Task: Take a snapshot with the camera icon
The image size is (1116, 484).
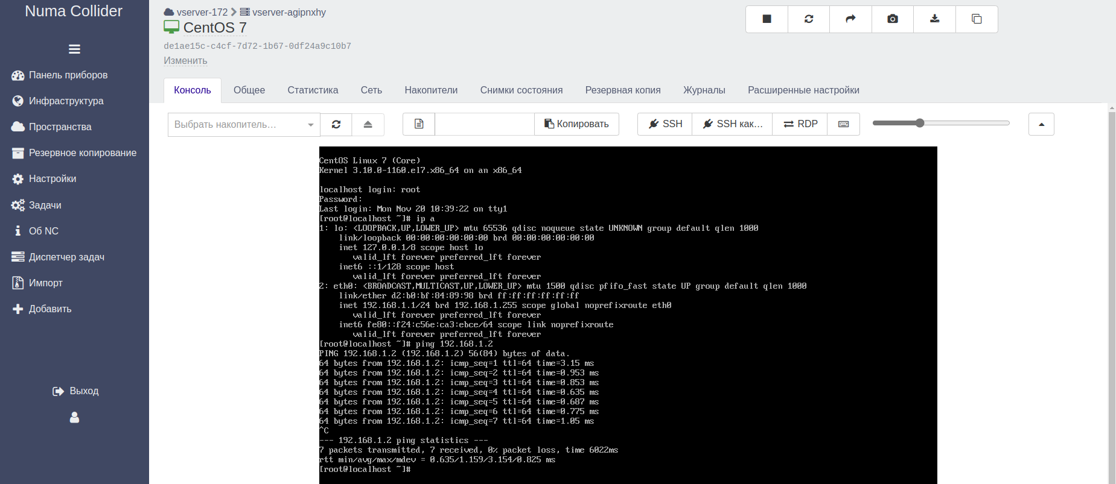Action: click(893, 19)
